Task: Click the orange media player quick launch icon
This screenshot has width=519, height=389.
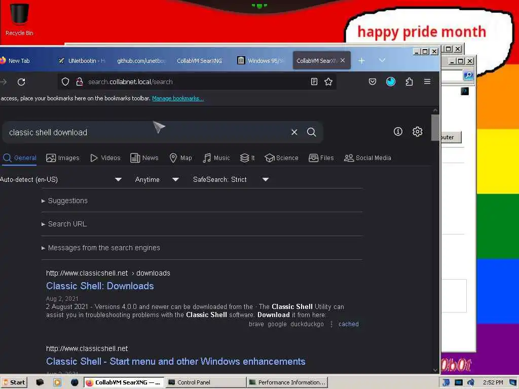Action: 57,382
